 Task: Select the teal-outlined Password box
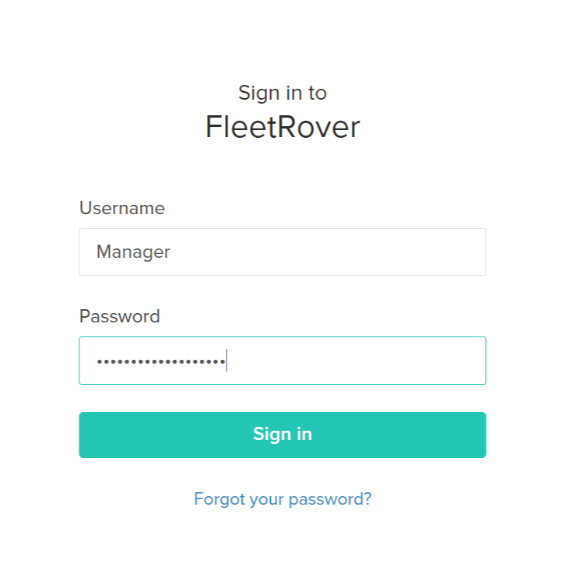click(x=282, y=361)
